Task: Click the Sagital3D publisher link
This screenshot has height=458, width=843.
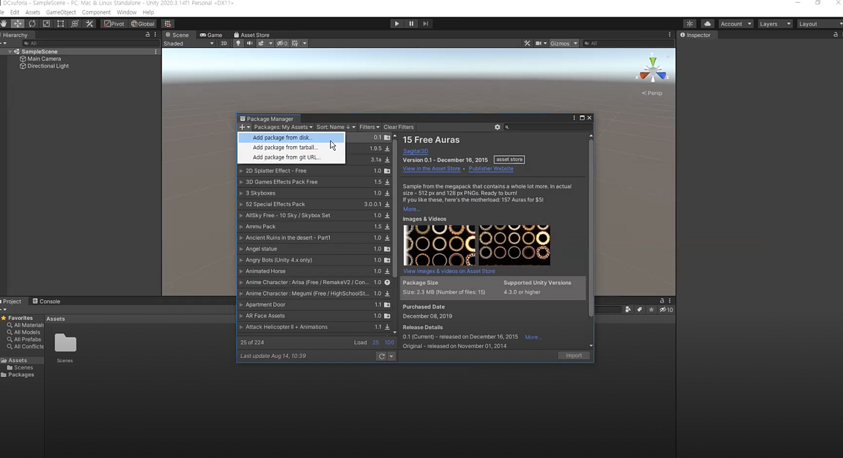Action: (415, 151)
